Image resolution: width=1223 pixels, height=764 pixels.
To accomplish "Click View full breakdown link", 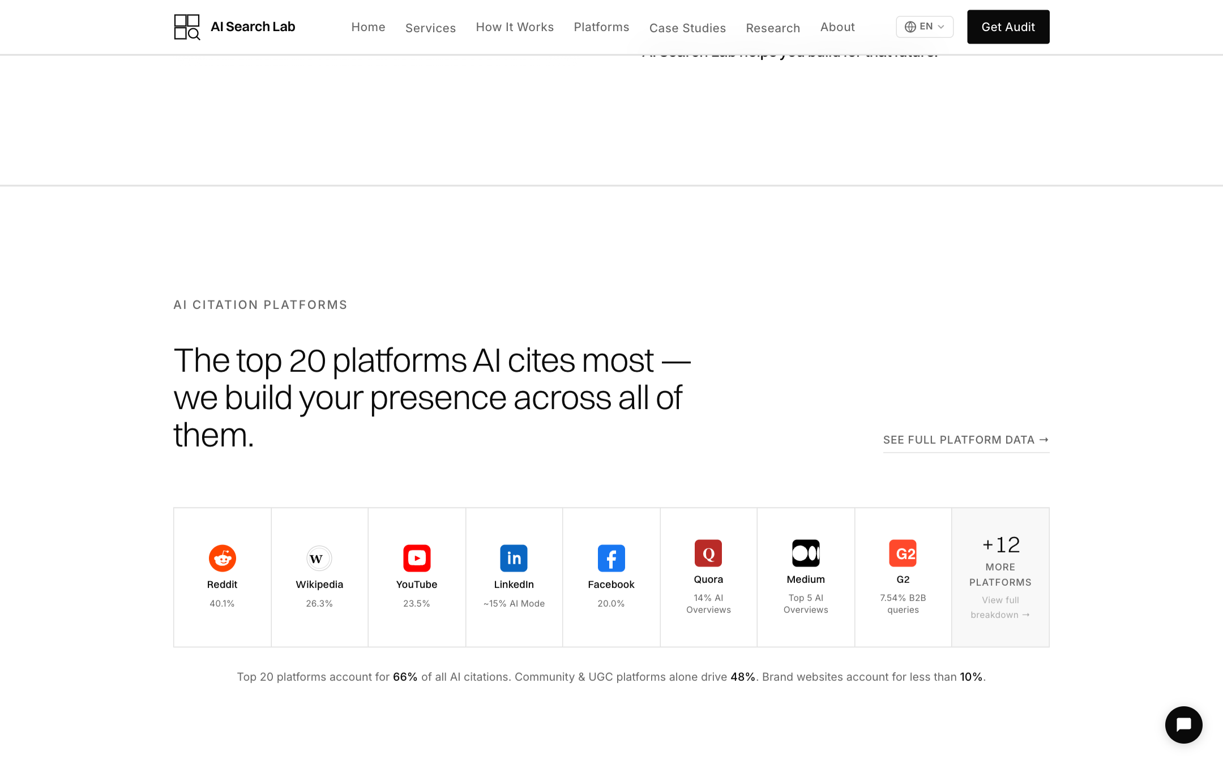I will [1000, 607].
